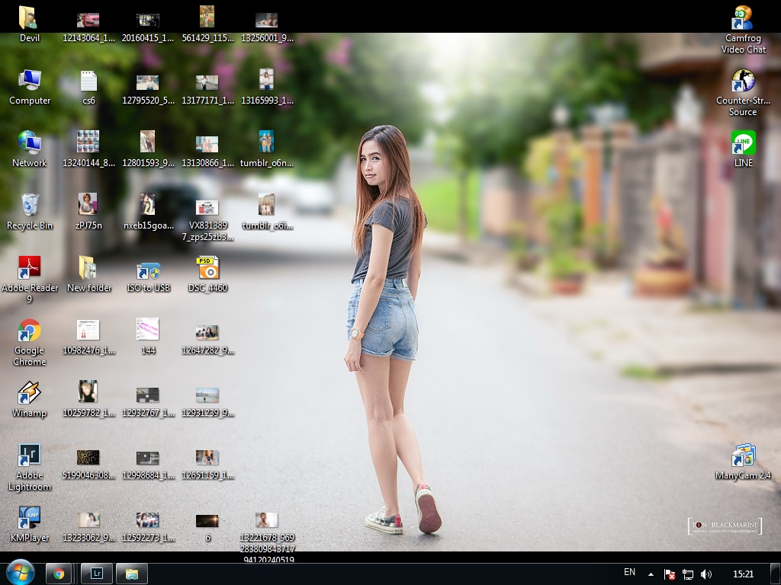Viewport: 781px width, 585px height.
Task: Open the Camfrog Video Chat shortcut
Action: coord(744,19)
